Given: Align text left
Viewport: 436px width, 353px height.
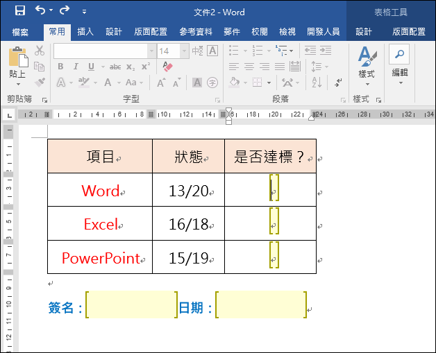Looking at the screenshot, I should coord(233,67).
